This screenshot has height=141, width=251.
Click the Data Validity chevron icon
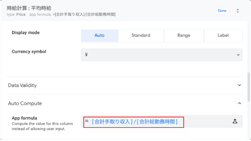click(x=239, y=85)
